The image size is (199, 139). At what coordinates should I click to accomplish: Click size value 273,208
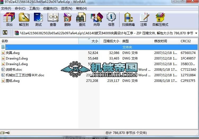point(92,81)
